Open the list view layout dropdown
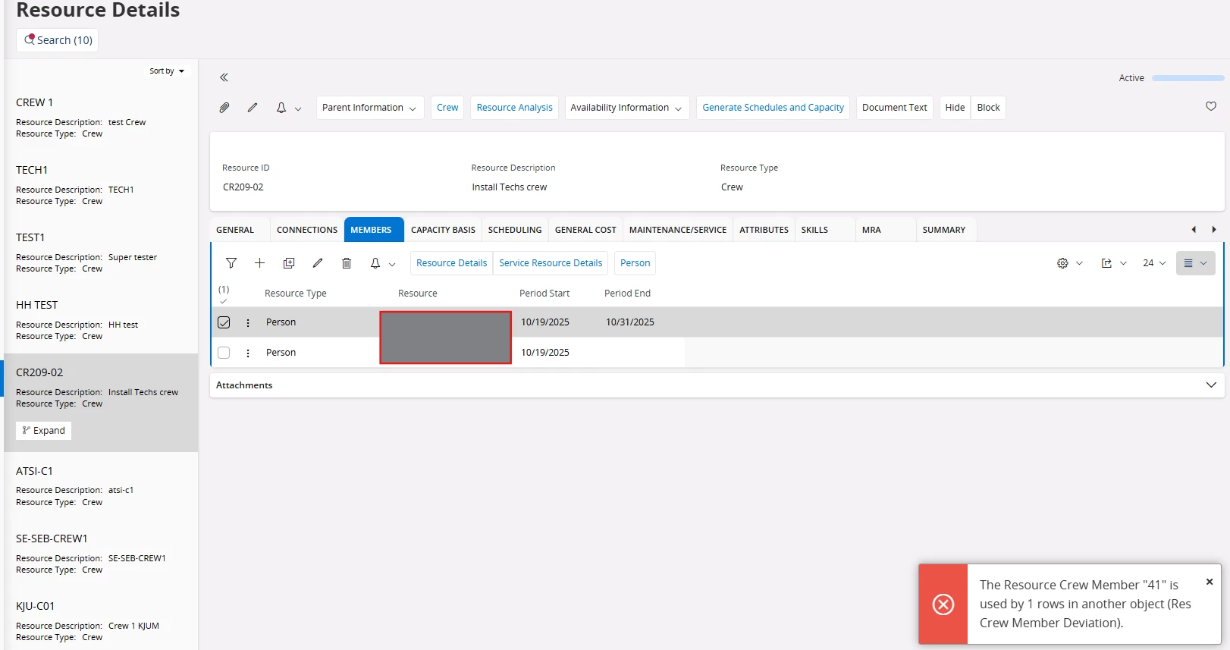Viewport: 1230px width, 650px height. click(1196, 263)
